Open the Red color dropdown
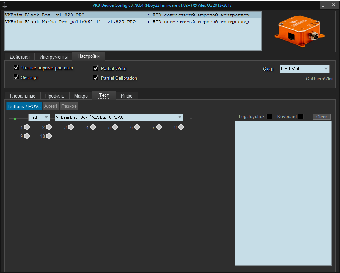The image size is (340, 273). tap(39, 117)
